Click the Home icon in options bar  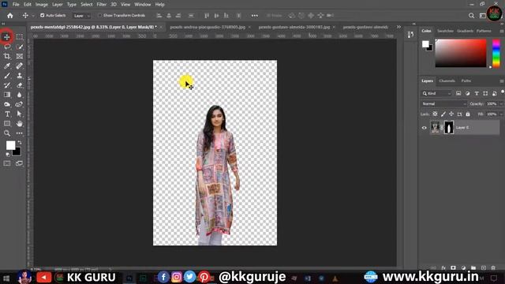(10, 16)
